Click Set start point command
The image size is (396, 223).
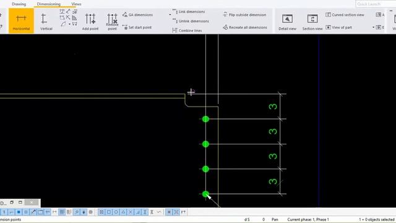(x=137, y=27)
